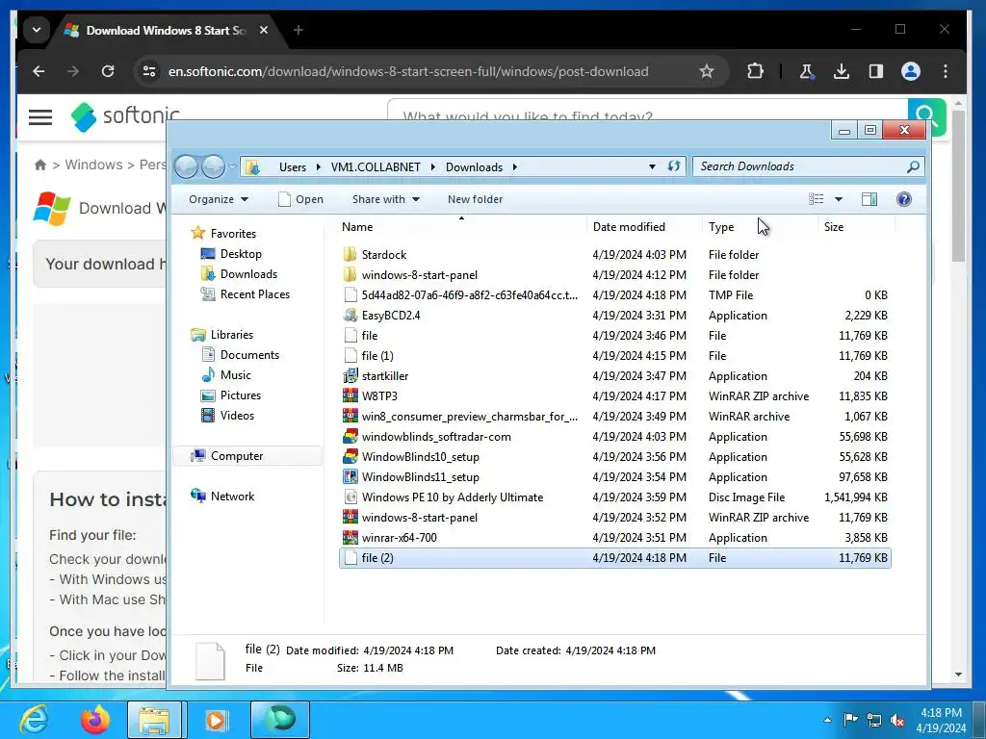
Task: Select Windows PE 10 disc image
Action: (x=615, y=497)
